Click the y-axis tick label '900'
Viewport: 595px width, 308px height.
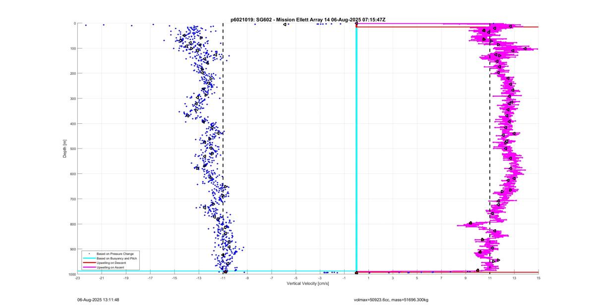(72, 249)
